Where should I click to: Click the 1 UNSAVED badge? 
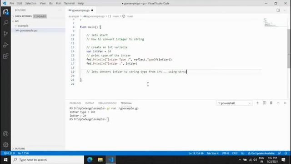coord(40,16)
